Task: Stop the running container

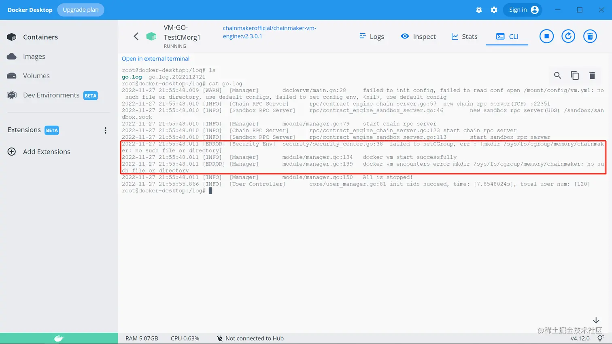Action: point(546,36)
